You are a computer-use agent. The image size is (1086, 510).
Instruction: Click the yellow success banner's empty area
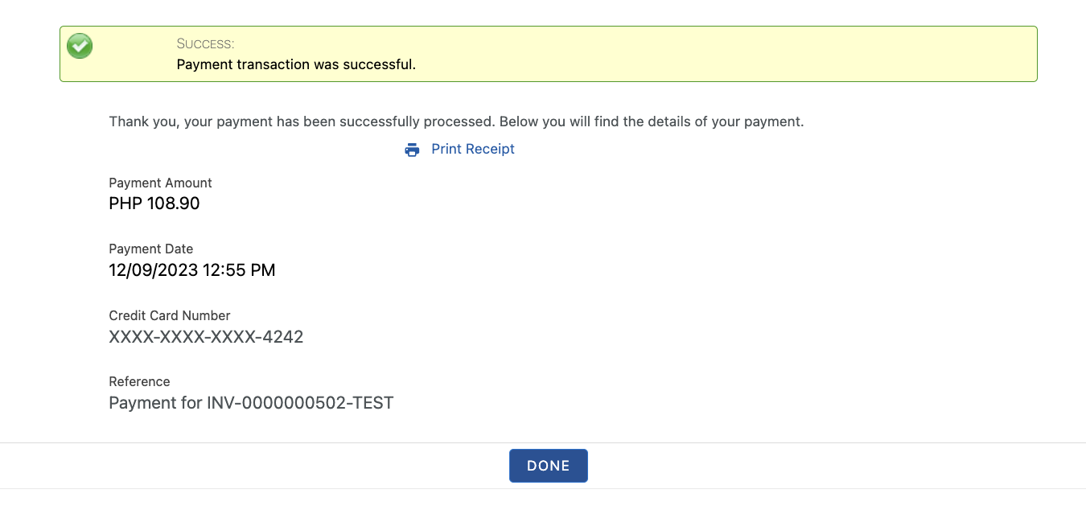point(724,54)
